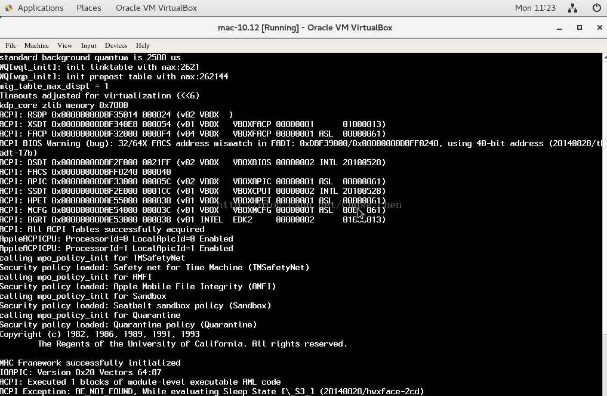Click line 'kdp_core zlib memory 0x7000'
This screenshot has width=607, height=396.
(x=64, y=105)
